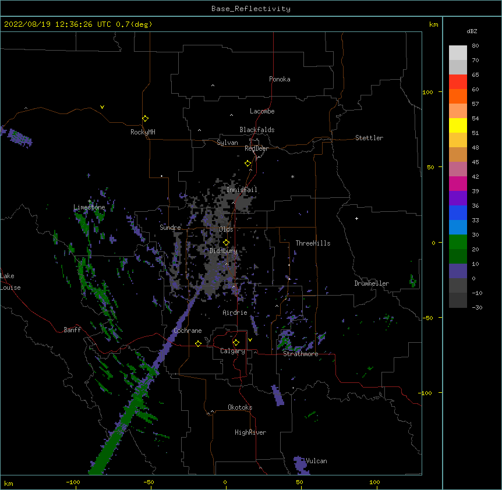
Task: Select the magenta 42-39 dBZ legend color
Action: point(458,183)
